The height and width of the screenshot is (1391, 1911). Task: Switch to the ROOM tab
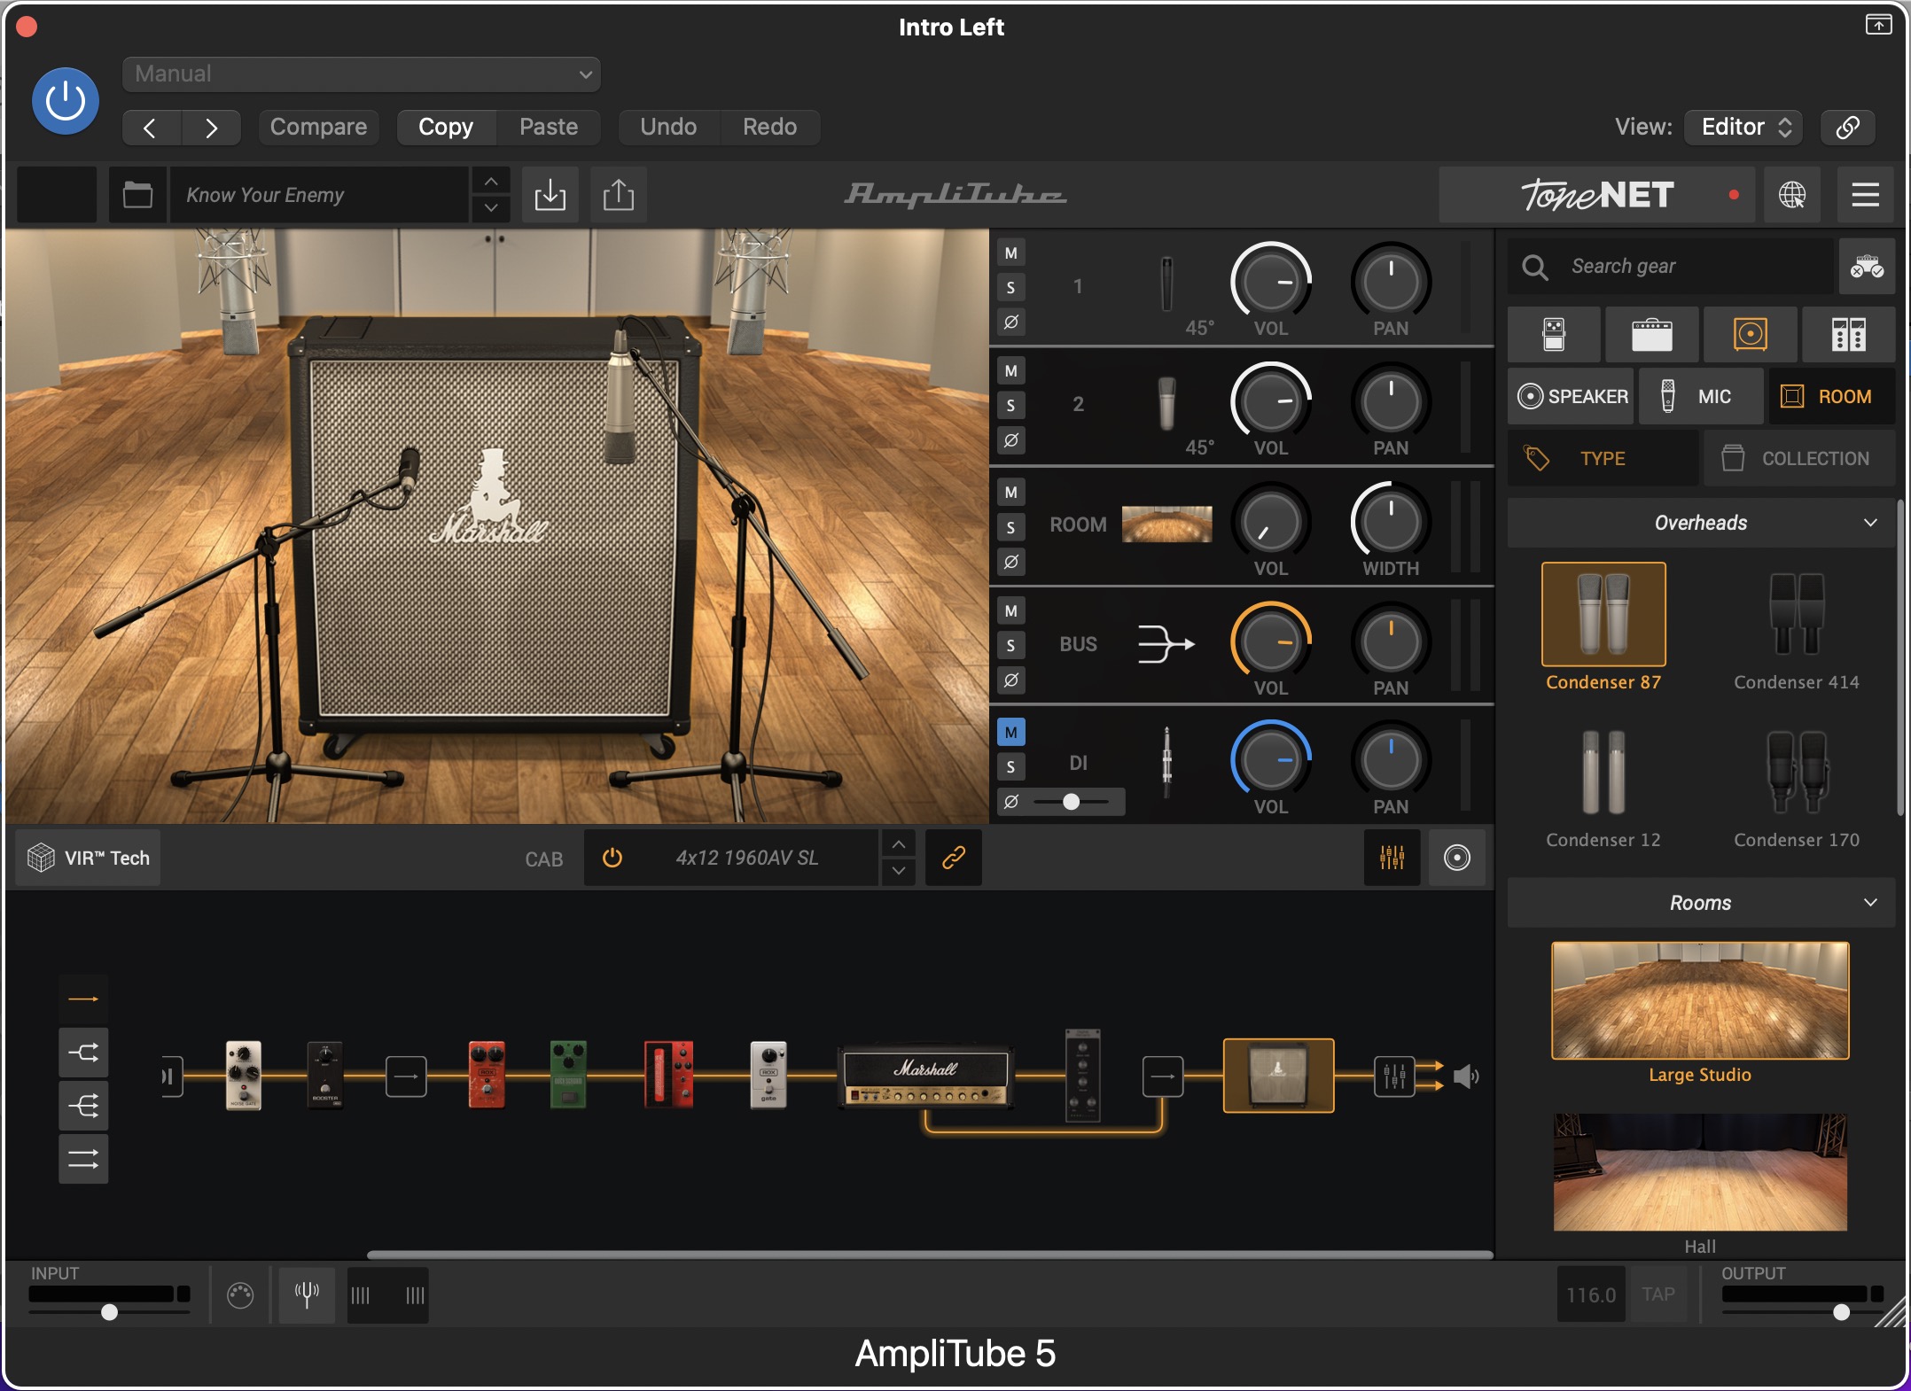(x=1831, y=397)
